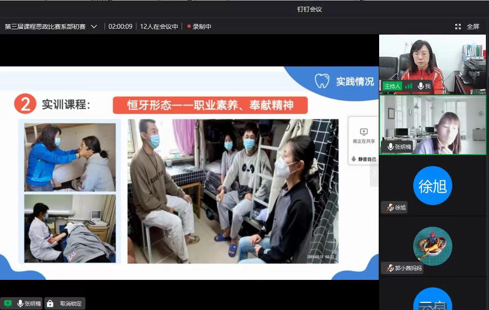This screenshot has width=489, height=310.
Task: Click the large dormitory group photo on slide
Action: pos(233,191)
